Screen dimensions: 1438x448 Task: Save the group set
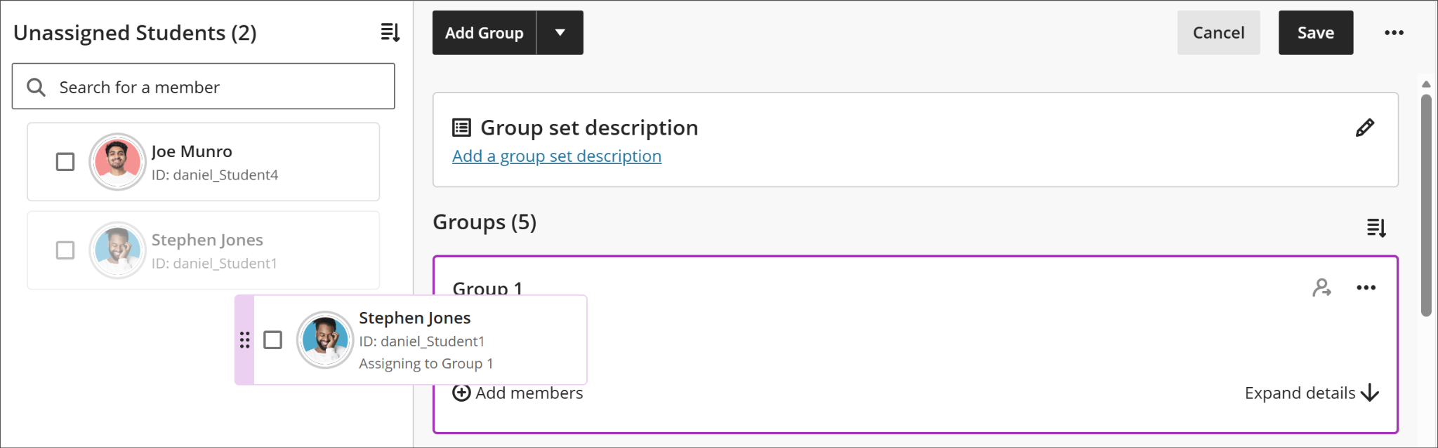1316,32
